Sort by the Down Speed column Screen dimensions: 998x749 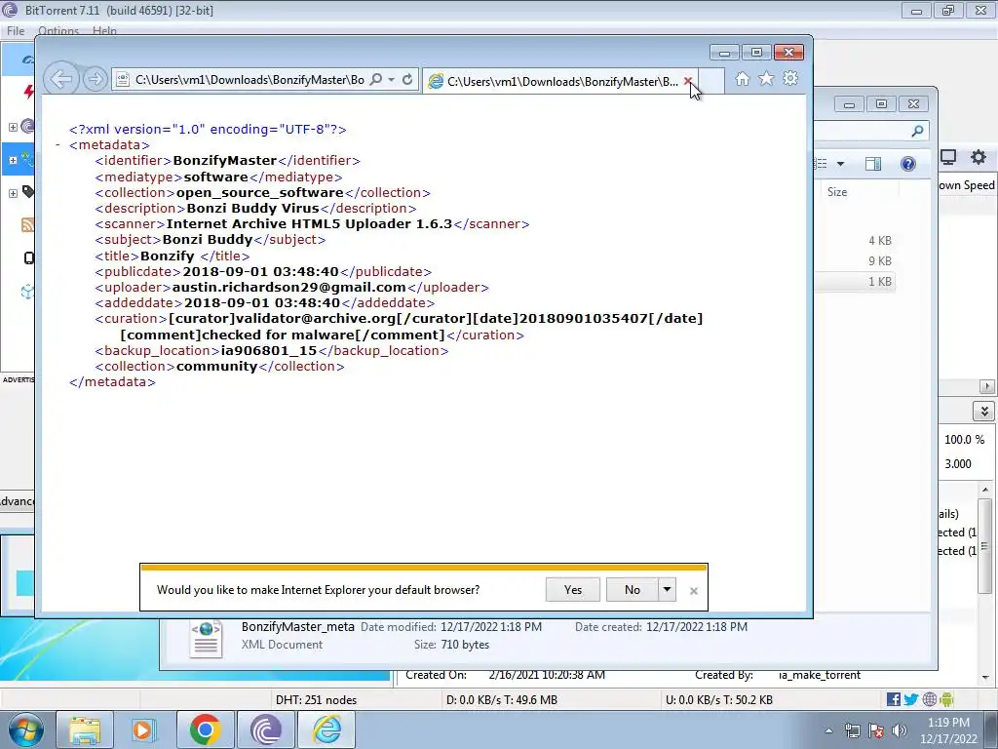(x=966, y=185)
